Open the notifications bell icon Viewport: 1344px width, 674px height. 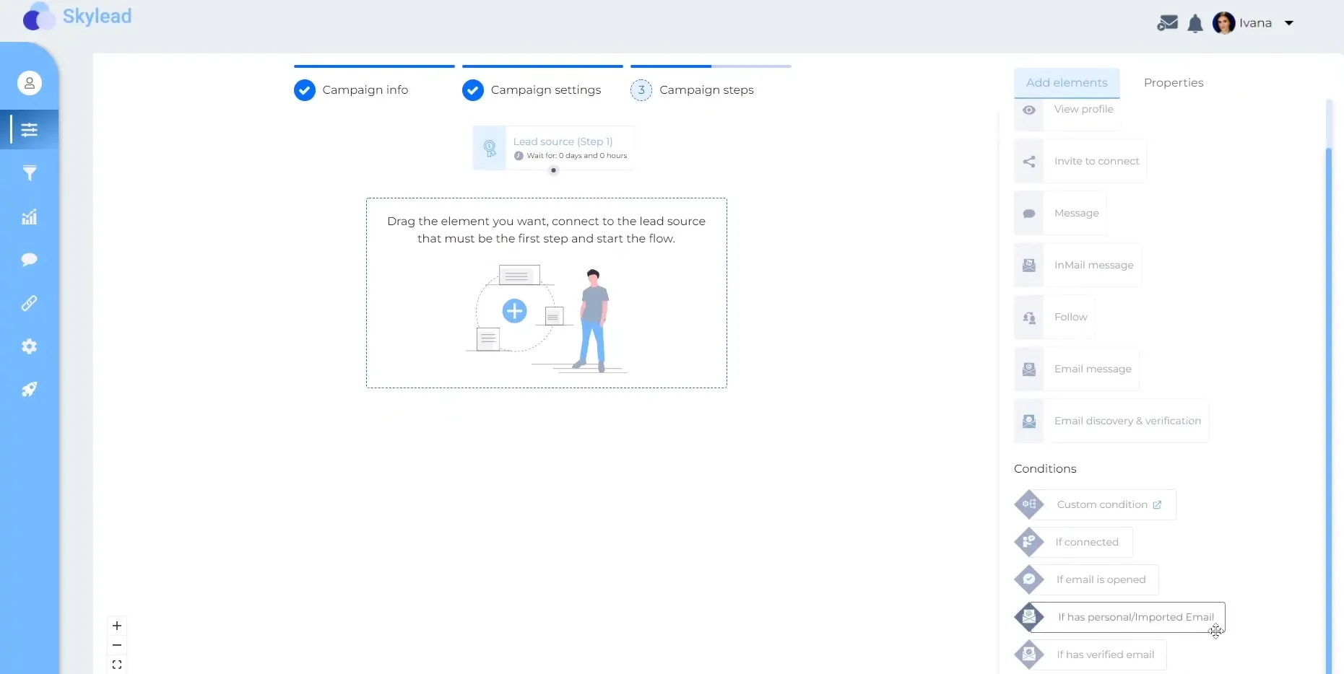1195,24
